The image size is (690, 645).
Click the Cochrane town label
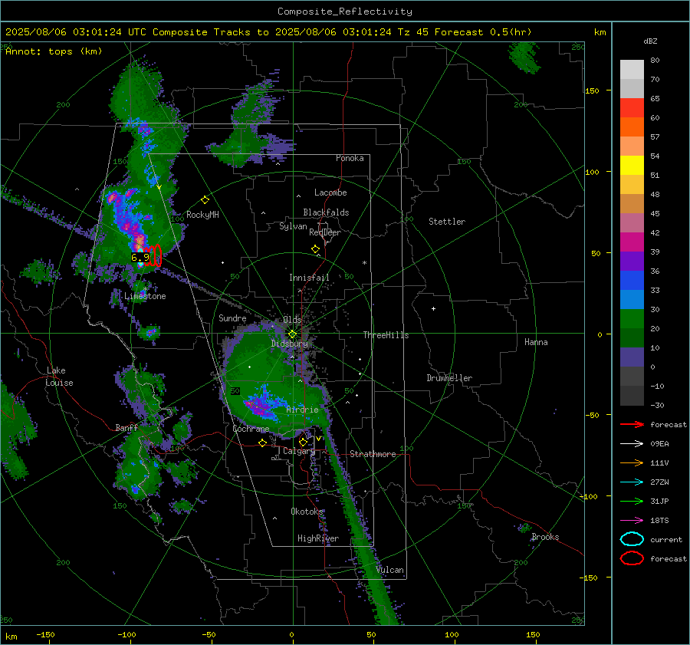click(x=251, y=429)
